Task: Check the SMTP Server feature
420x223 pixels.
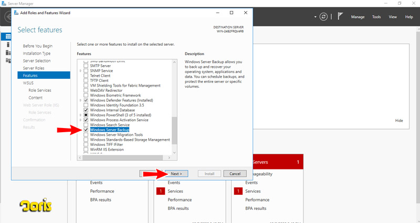Action: 86,66
